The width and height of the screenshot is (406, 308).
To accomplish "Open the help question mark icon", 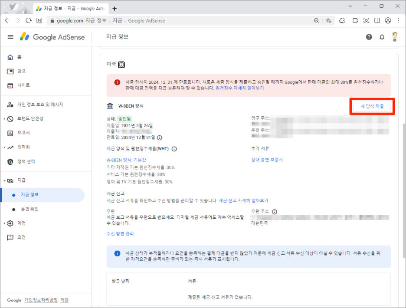I will 369,37.
